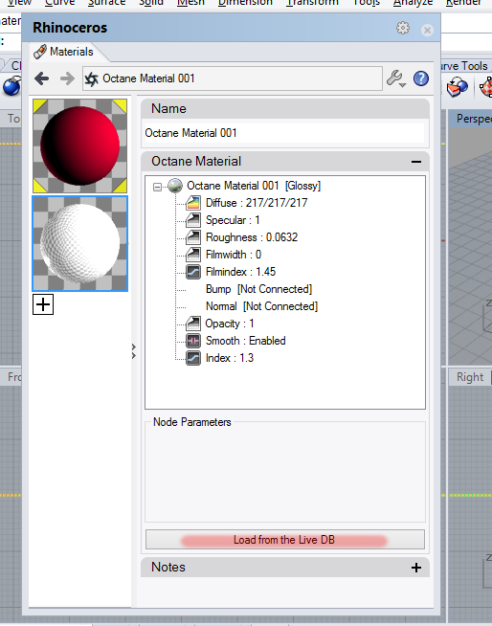Select Filmwidth : 0 row
The height and width of the screenshot is (626, 492).
[x=234, y=255]
